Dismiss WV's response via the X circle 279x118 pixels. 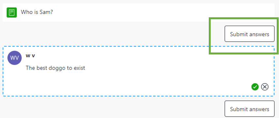[x=265, y=87]
